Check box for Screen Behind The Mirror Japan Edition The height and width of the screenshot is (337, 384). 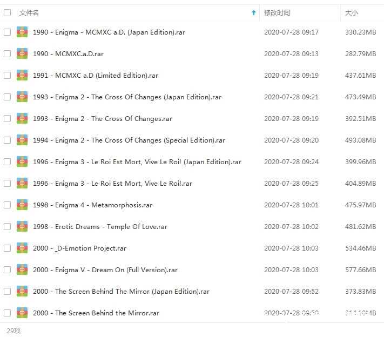pyautogui.click(x=8, y=291)
